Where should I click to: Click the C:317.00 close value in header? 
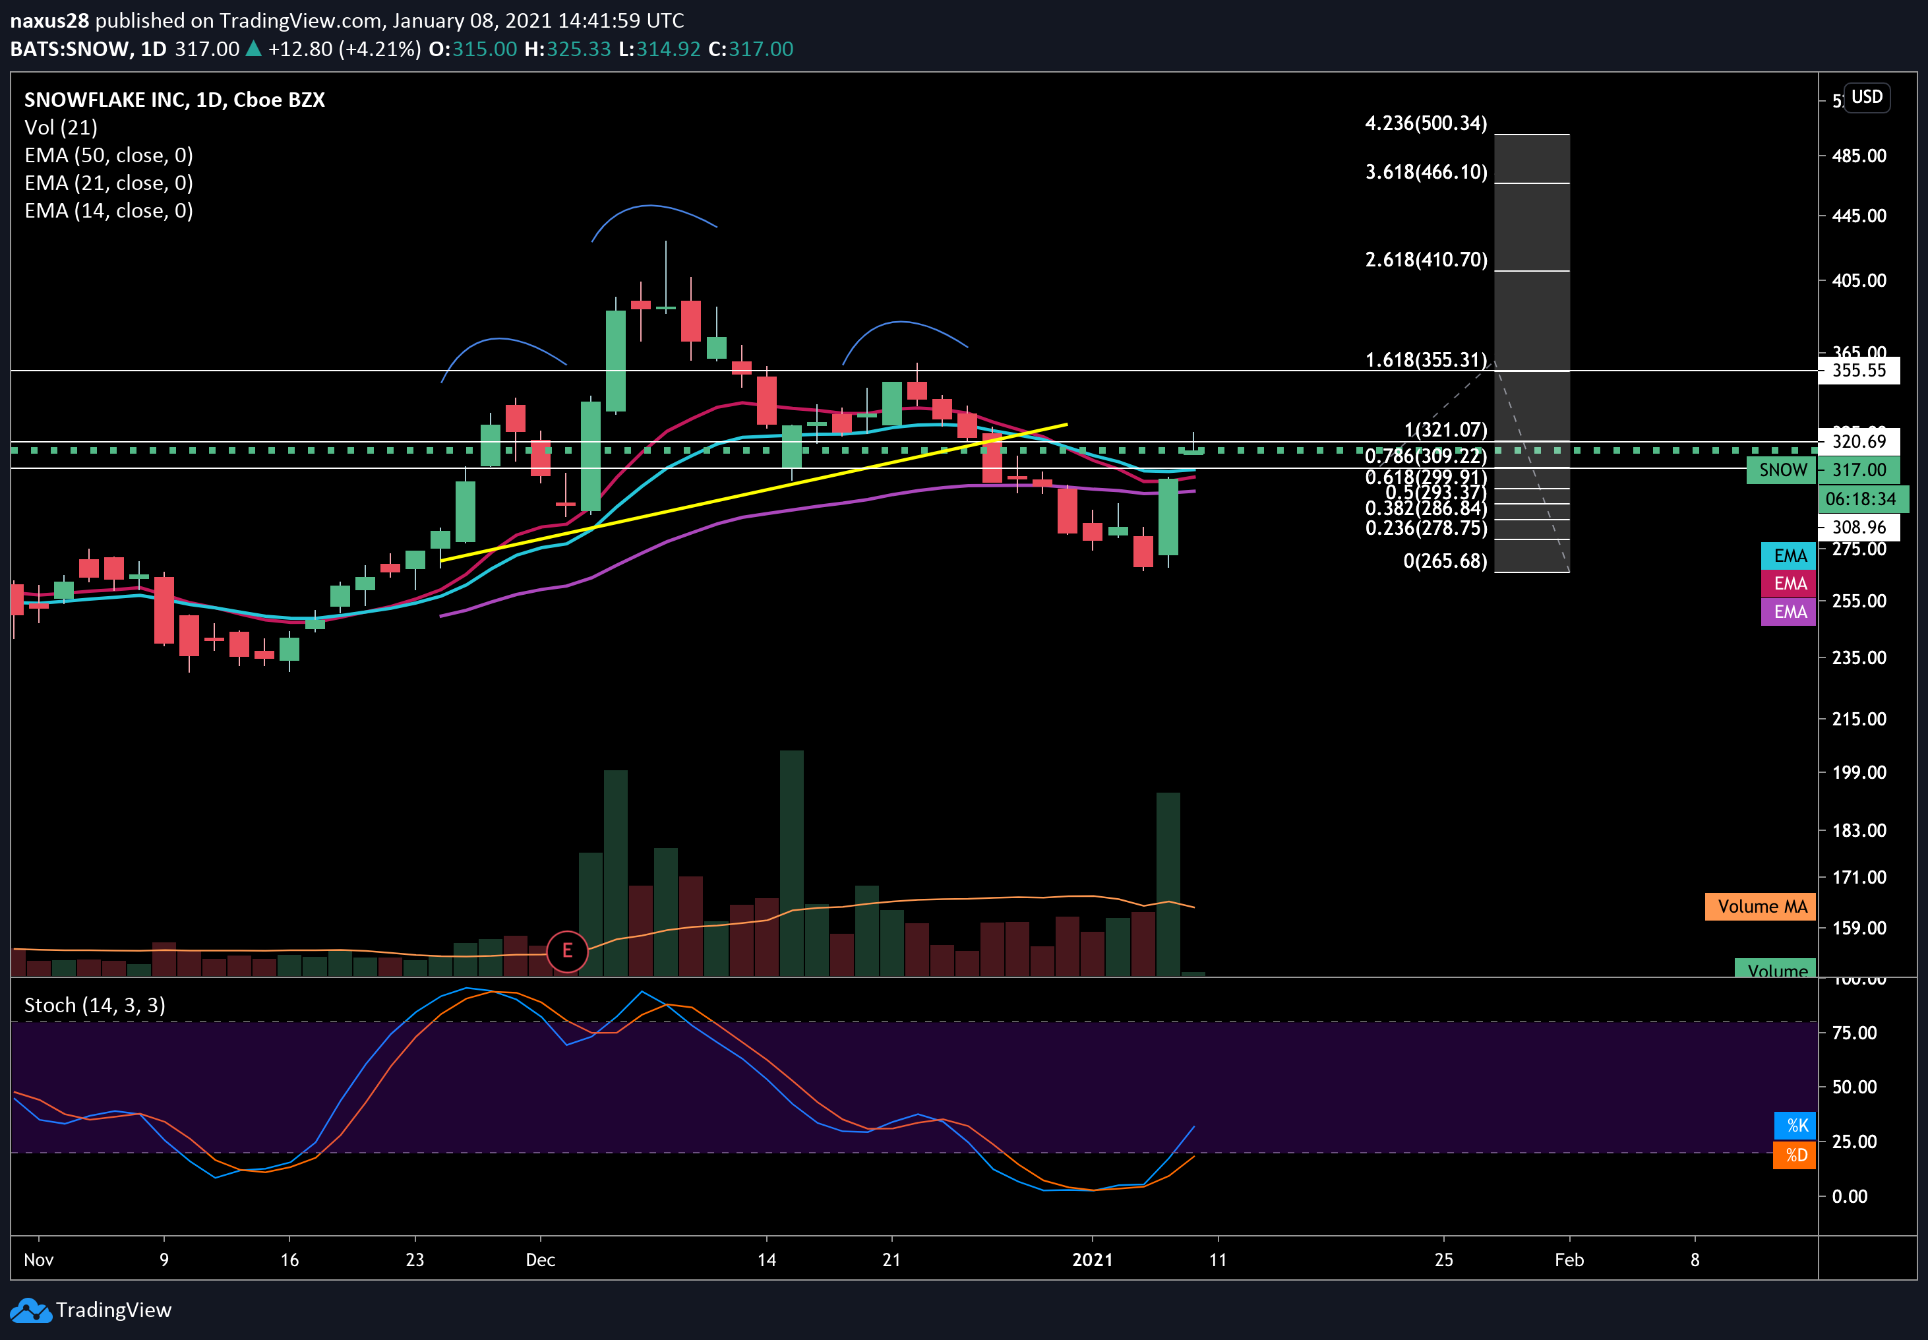(751, 49)
